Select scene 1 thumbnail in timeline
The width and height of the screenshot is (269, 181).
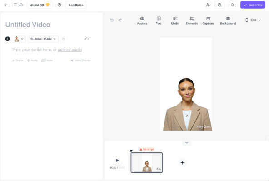147,163
